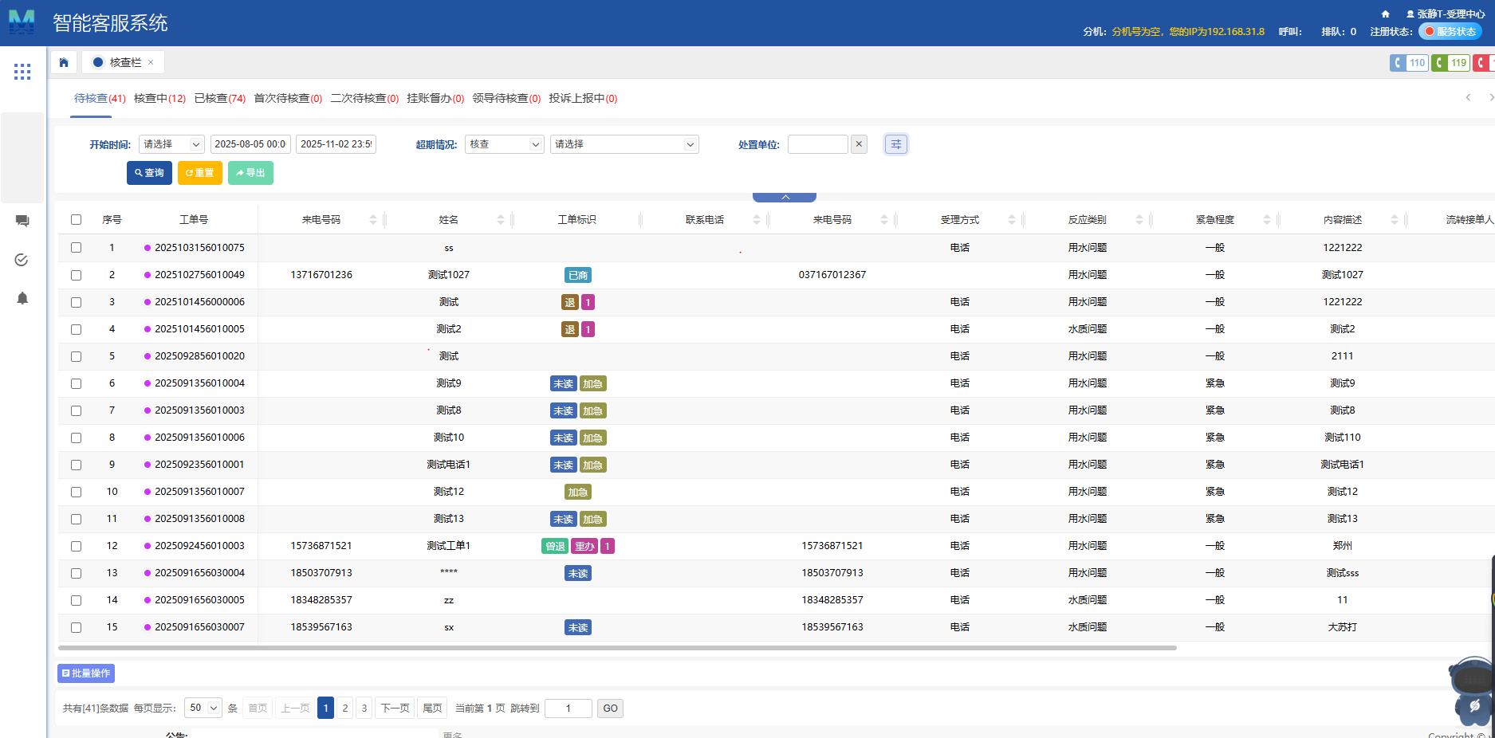1495x738 pixels.
Task: Click the home icon in the top header
Action: 1386,14
